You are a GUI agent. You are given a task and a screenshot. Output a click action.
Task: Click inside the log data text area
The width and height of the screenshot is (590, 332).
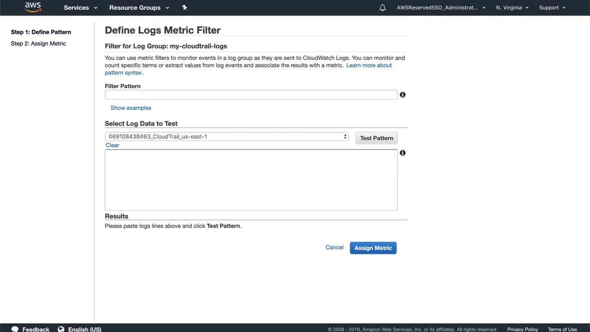point(251,180)
